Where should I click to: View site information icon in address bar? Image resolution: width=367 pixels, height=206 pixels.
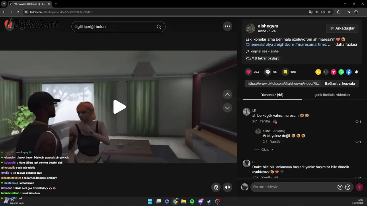26,12
